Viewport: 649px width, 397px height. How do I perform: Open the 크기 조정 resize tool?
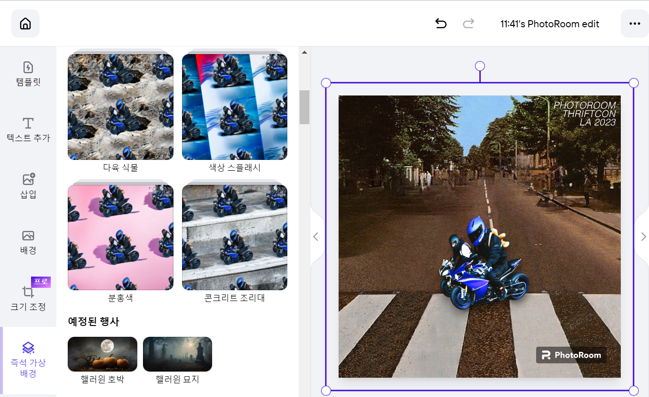[x=28, y=299]
